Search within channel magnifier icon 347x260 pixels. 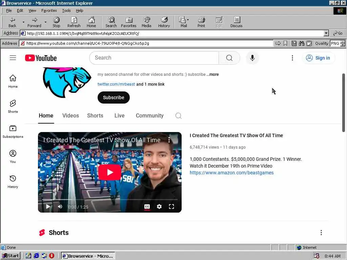pos(178,116)
